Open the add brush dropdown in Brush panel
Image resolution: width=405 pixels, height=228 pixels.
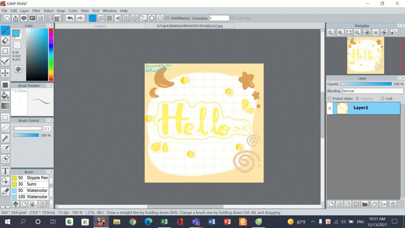pyautogui.click(x=33, y=204)
